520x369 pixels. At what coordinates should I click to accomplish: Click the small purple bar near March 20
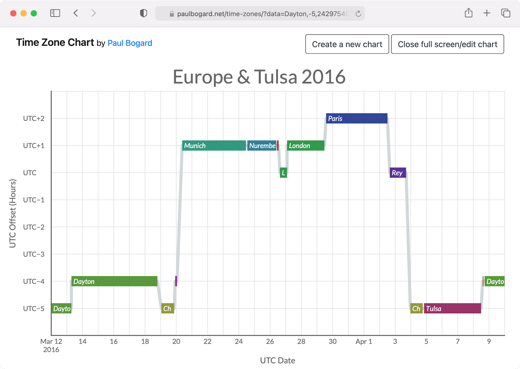pos(176,281)
